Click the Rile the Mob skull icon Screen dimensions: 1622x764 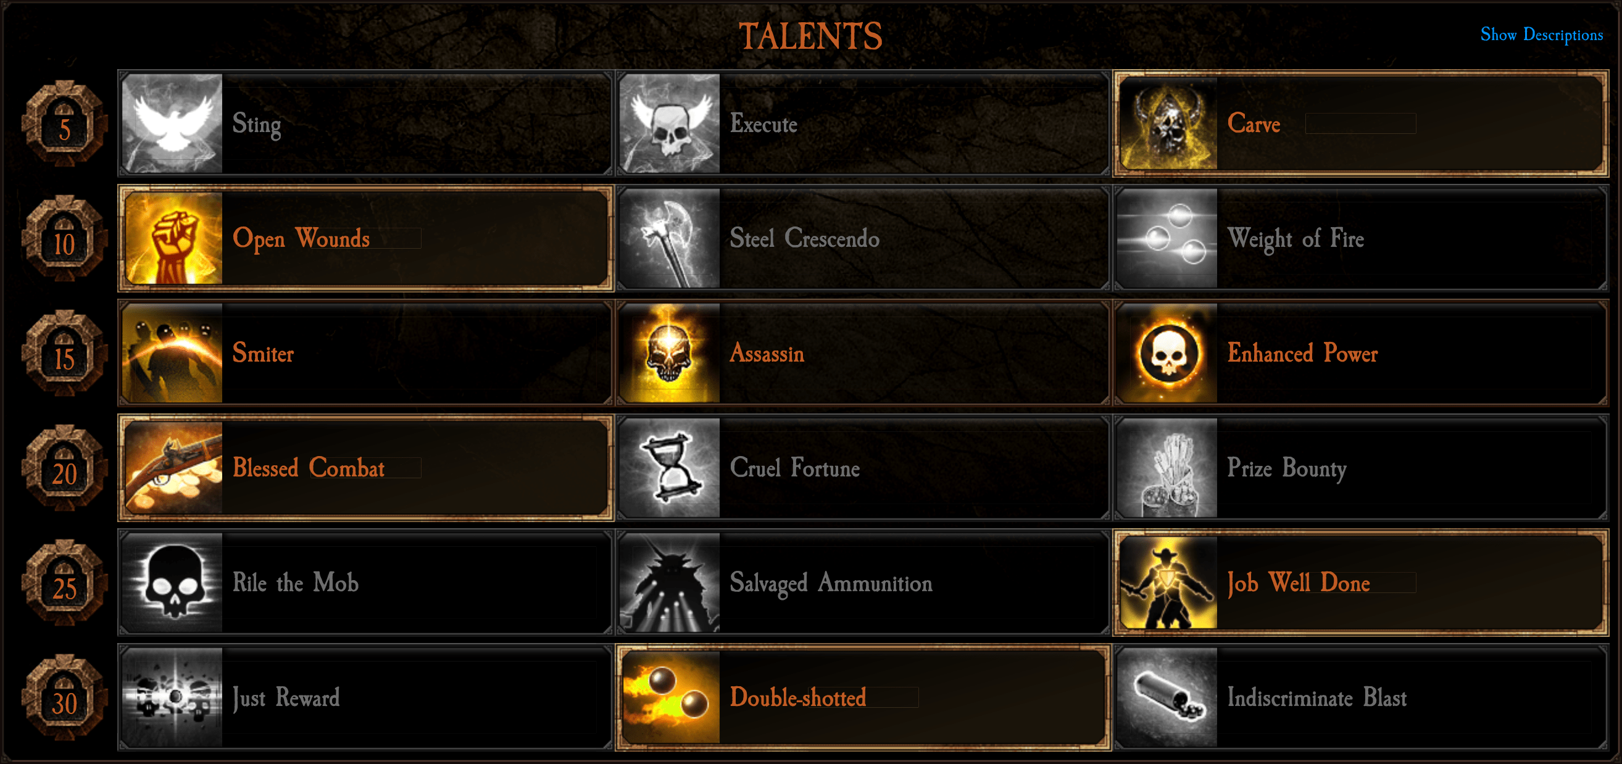click(x=172, y=583)
